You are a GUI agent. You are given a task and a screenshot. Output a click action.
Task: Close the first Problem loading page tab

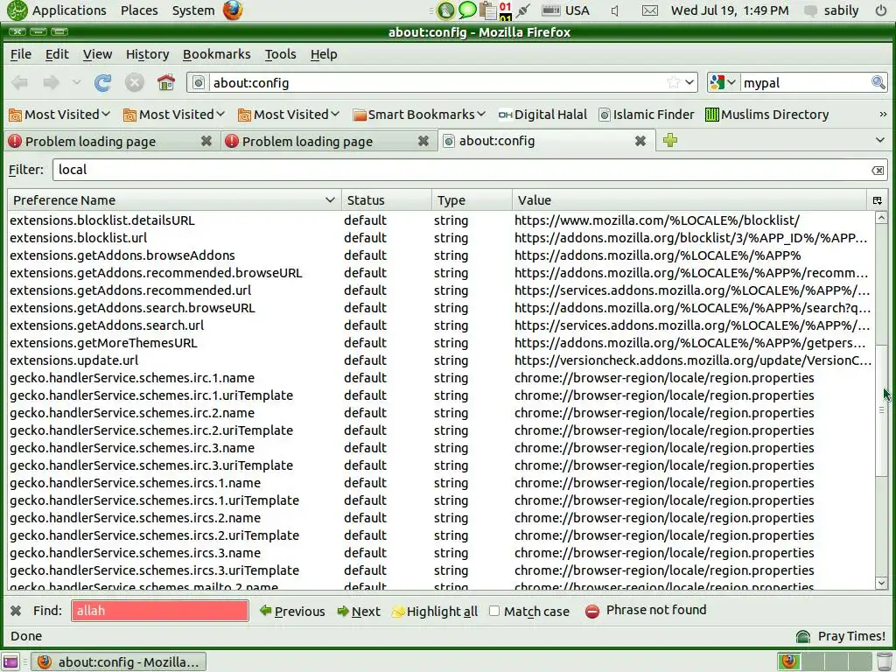coord(206,141)
